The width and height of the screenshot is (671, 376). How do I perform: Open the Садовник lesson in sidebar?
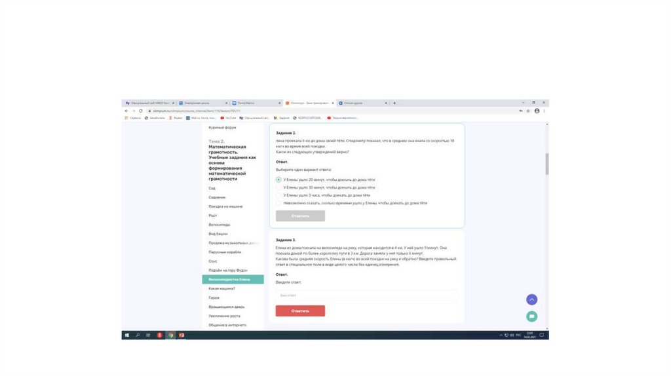tap(217, 197)
